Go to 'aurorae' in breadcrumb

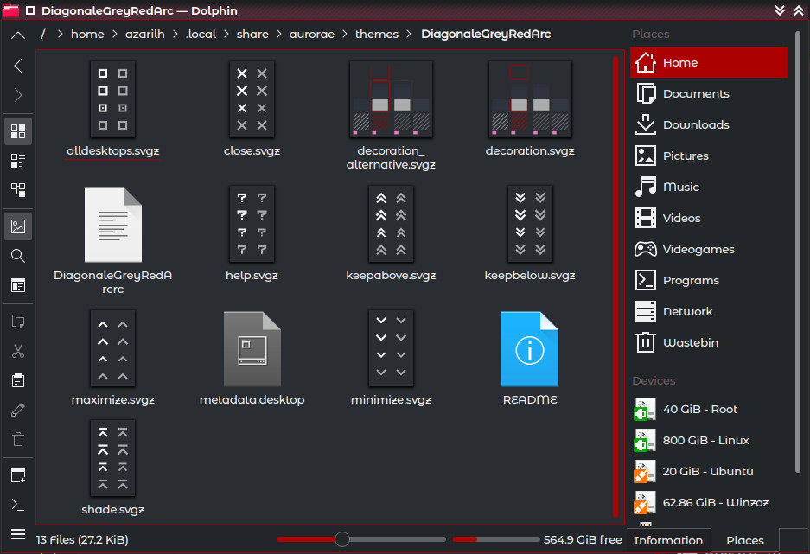point(311,34)
